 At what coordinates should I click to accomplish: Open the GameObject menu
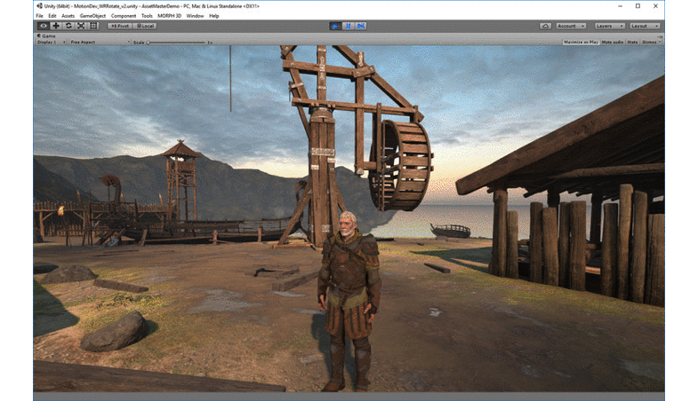[92, 16]
